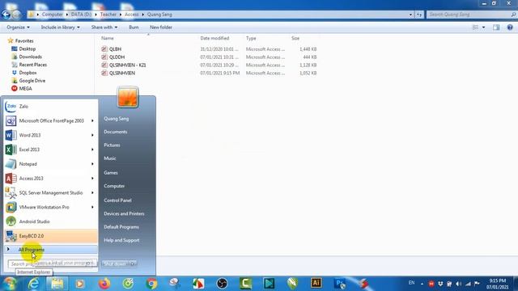This screenshot has width=518, height=291.
Task: Select the QLDDH Access file
Action: [117, 57]
